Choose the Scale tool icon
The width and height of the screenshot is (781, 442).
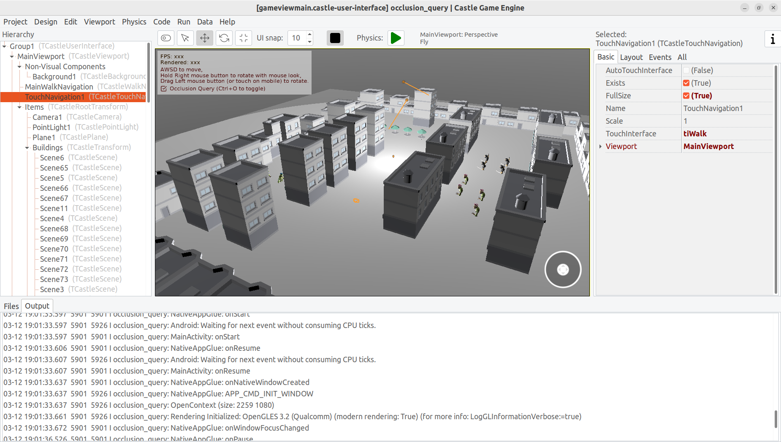pyautogui.click(x=244, y=38)
